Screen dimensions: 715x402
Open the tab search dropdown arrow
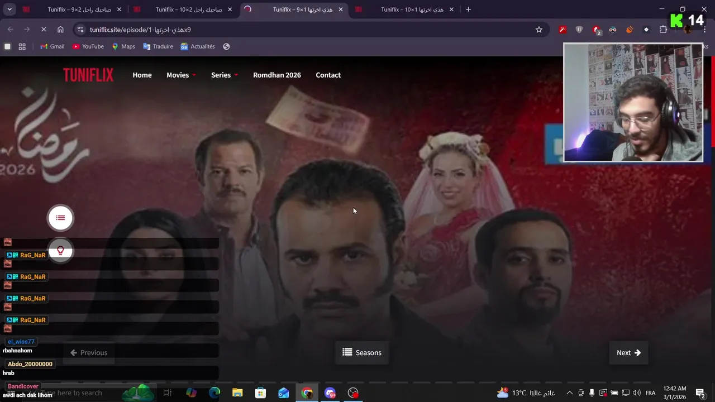tap(9, 9)
